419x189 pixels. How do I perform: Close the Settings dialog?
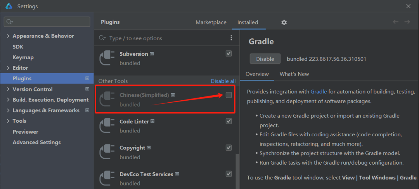point(408,6)
